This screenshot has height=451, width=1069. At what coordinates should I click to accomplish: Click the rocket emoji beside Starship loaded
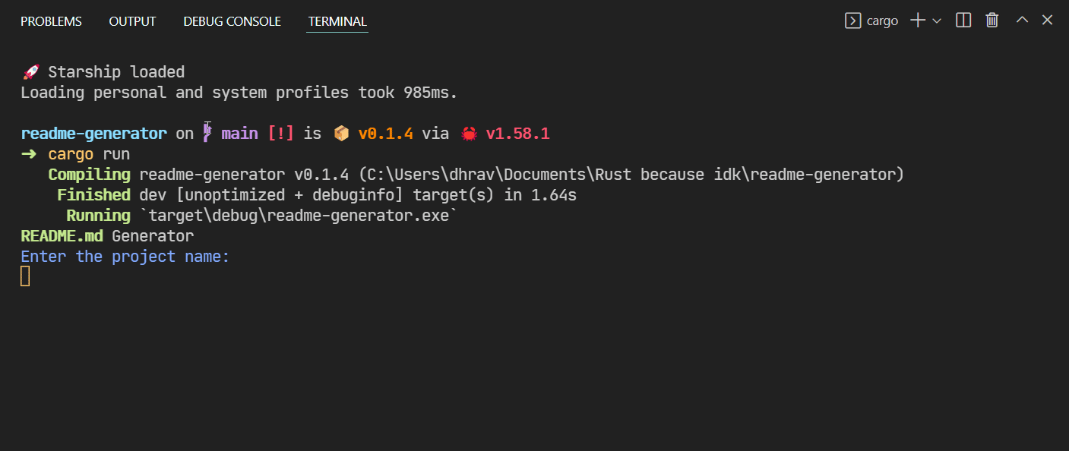(30, 72)
